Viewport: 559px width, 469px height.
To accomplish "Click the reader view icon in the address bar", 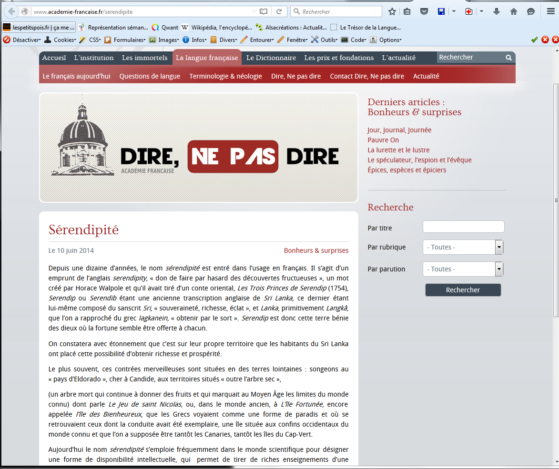I will (264, 11).
